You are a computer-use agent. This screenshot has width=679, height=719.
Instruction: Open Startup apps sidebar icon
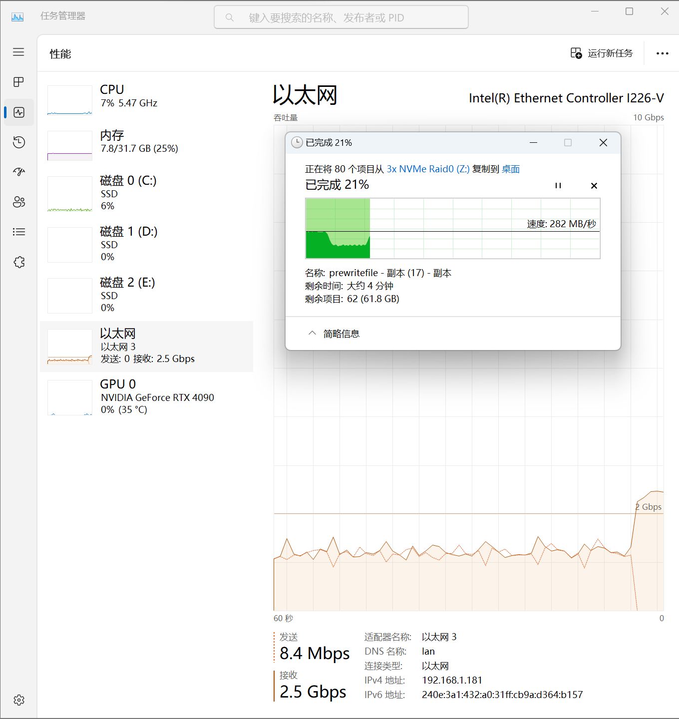point(19,172)
